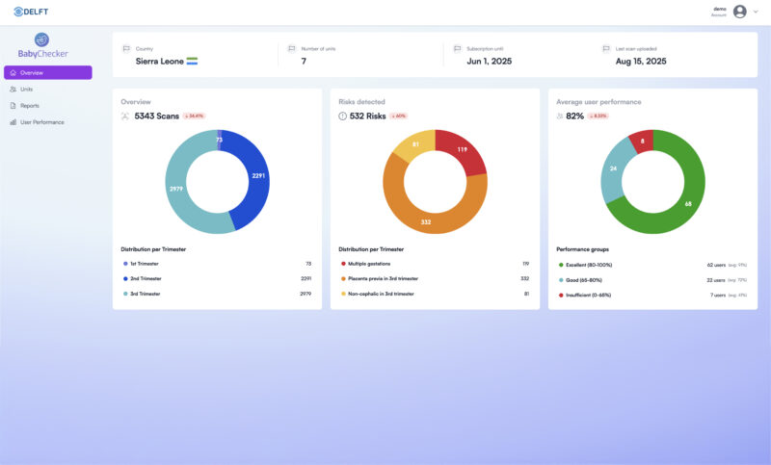
Task: Open User Performance from the sidebar
Action: pyautogui.click(x=41, y=122)
